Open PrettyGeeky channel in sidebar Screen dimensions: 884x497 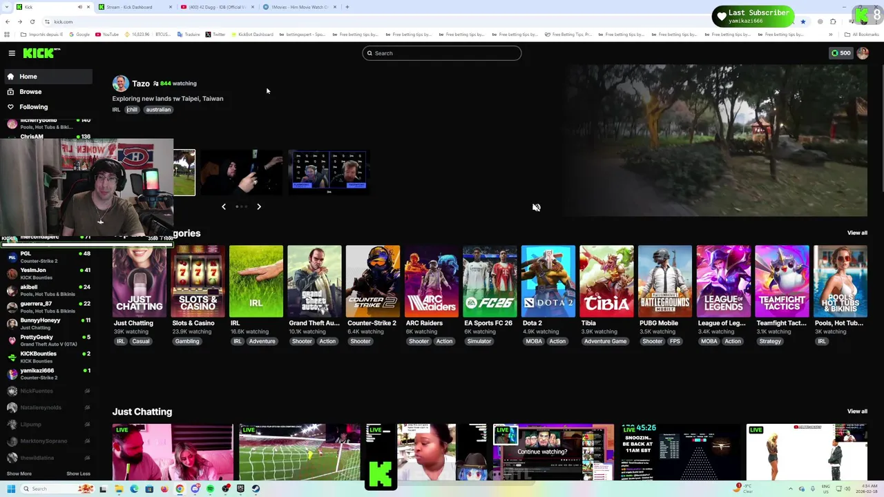coord(47,340)
